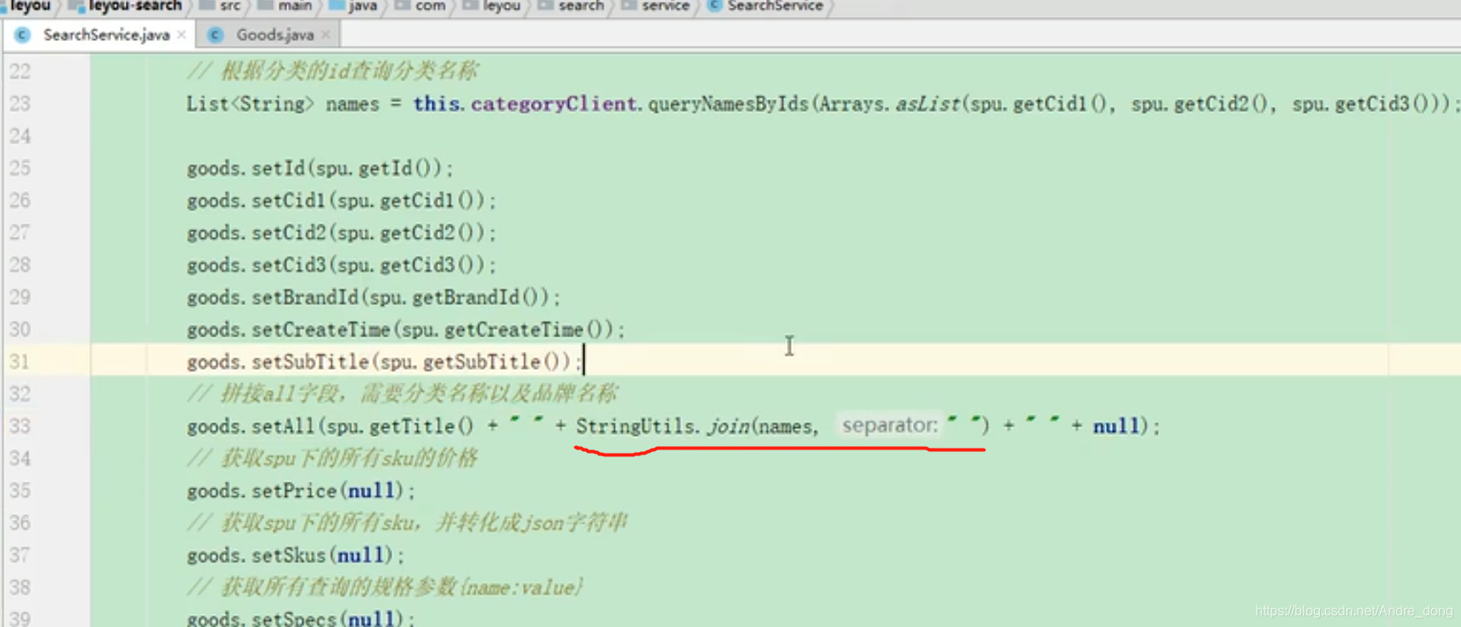
Task: Open the leyou-search breadcrumb
Action: tap(126, 6)
